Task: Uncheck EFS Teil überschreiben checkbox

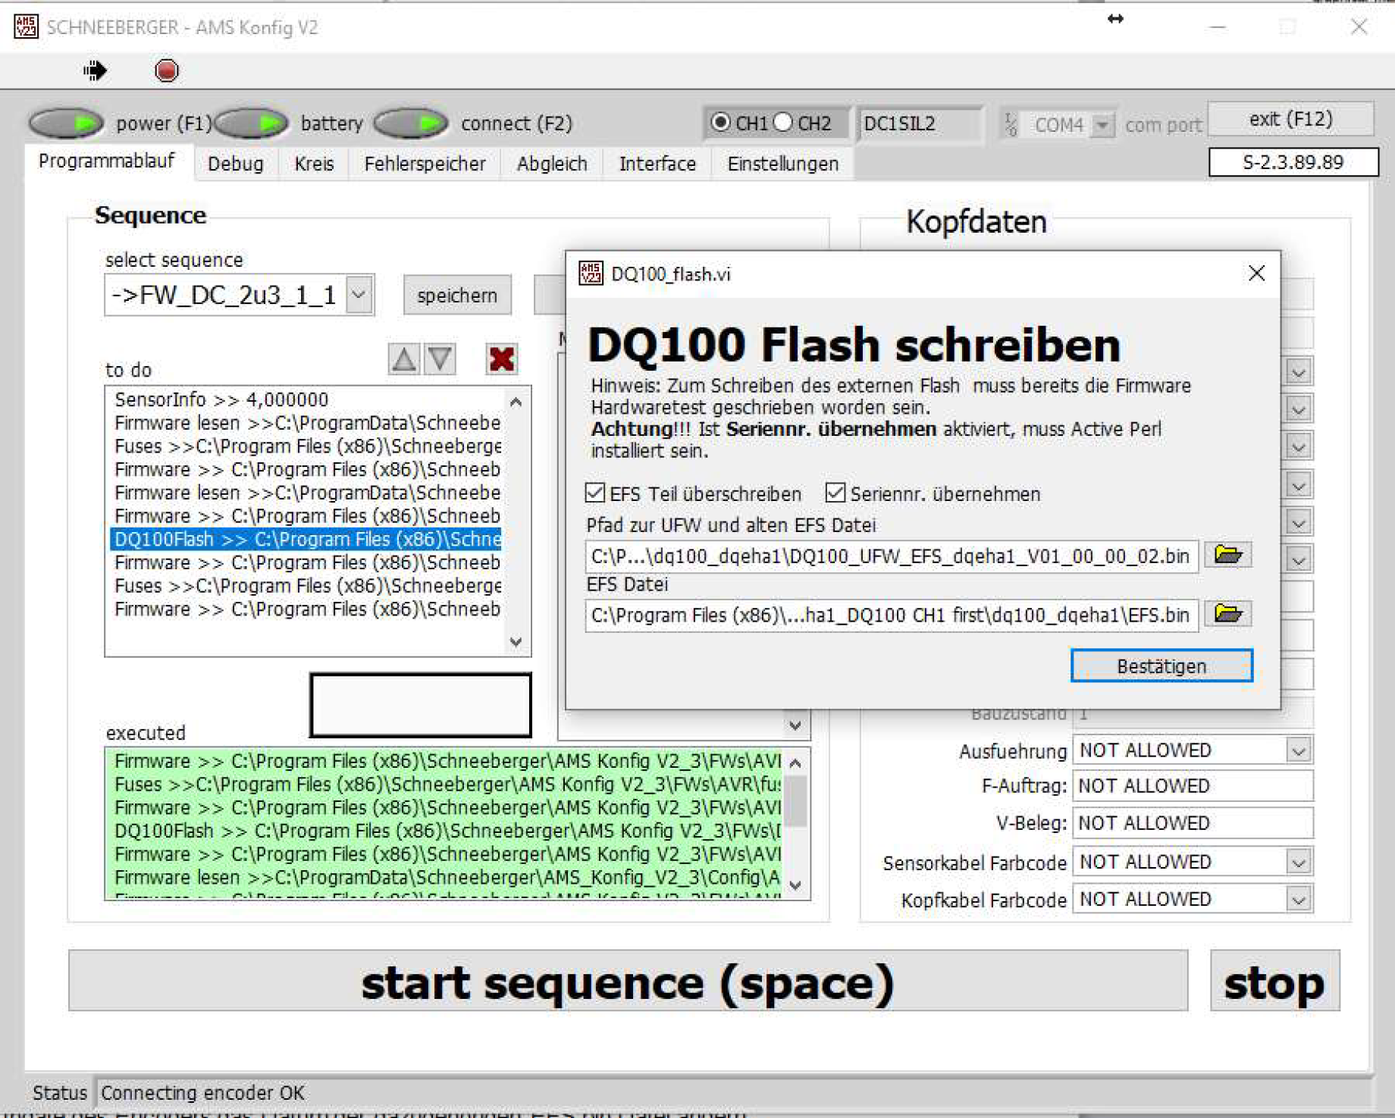Action: [x=596, y=493]
